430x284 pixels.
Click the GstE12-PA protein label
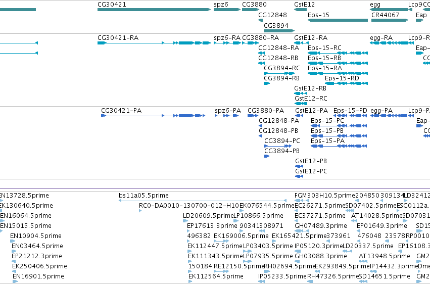[312, 111]
